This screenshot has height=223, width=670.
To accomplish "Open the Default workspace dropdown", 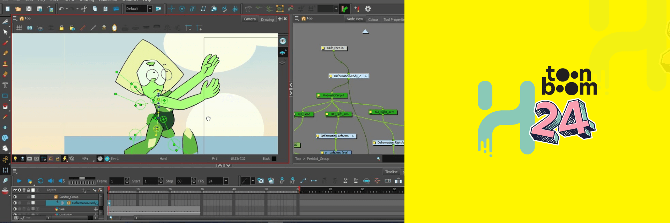I will point(150,9).
